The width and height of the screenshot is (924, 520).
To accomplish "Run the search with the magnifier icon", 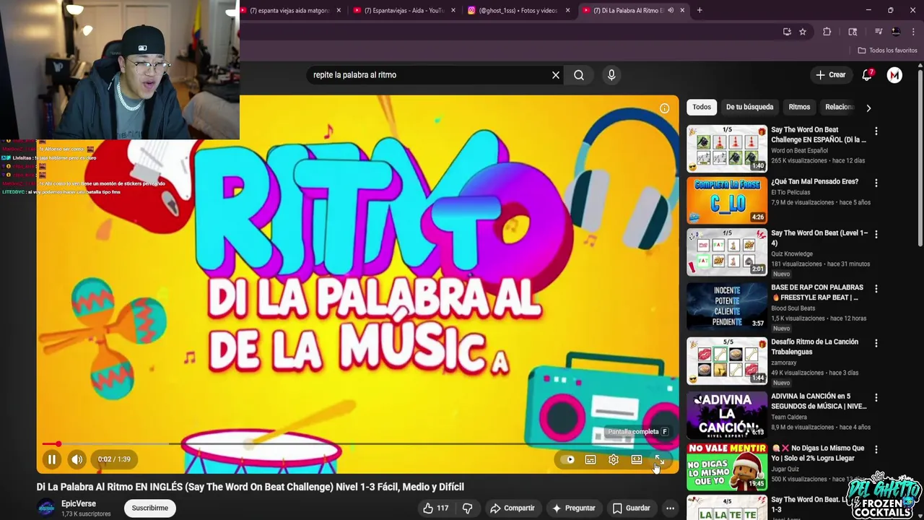I will pos(579,75).
